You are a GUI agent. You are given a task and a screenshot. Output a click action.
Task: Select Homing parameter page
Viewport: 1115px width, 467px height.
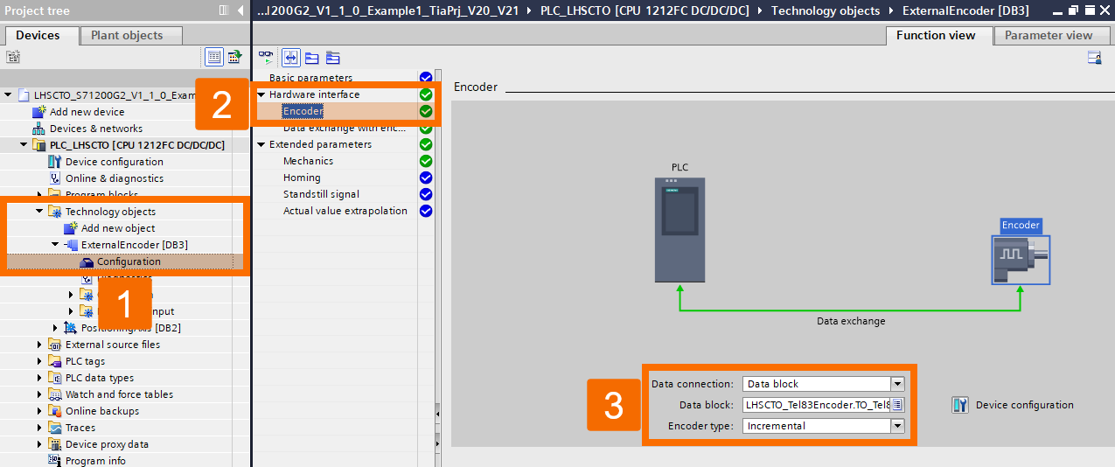[302, 178]
